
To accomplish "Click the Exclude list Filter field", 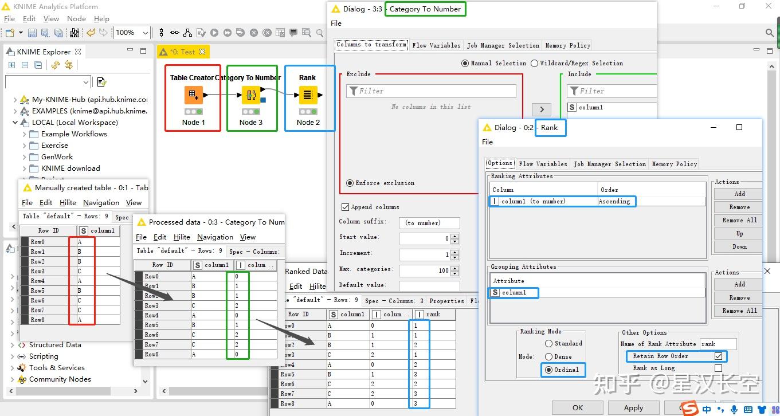I will click(x=431, y=91).
